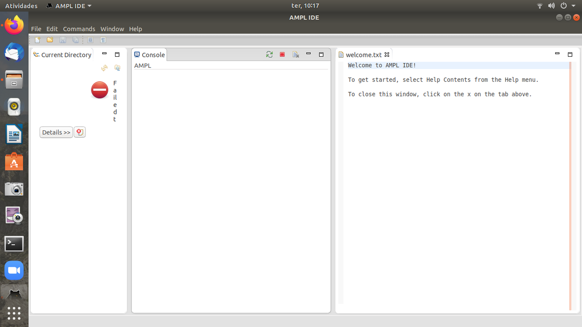Open the Commands menu
The height and width of the screenshot is (327, 582).
click(79, 29)
